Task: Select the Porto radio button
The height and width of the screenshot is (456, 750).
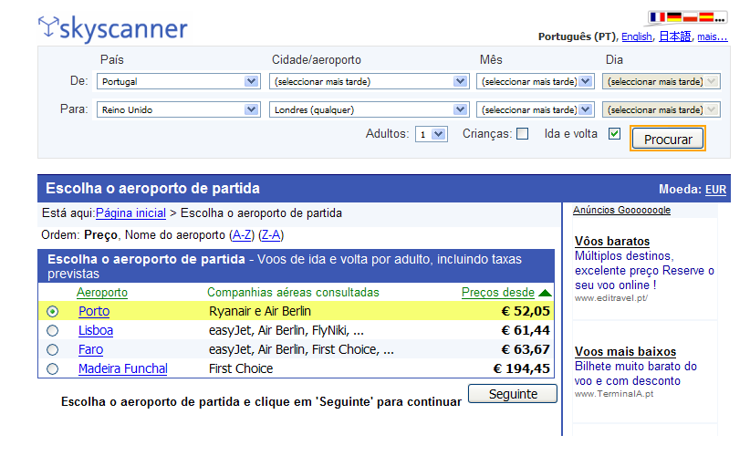Action: pyautogui.click(x=53, y=312)
